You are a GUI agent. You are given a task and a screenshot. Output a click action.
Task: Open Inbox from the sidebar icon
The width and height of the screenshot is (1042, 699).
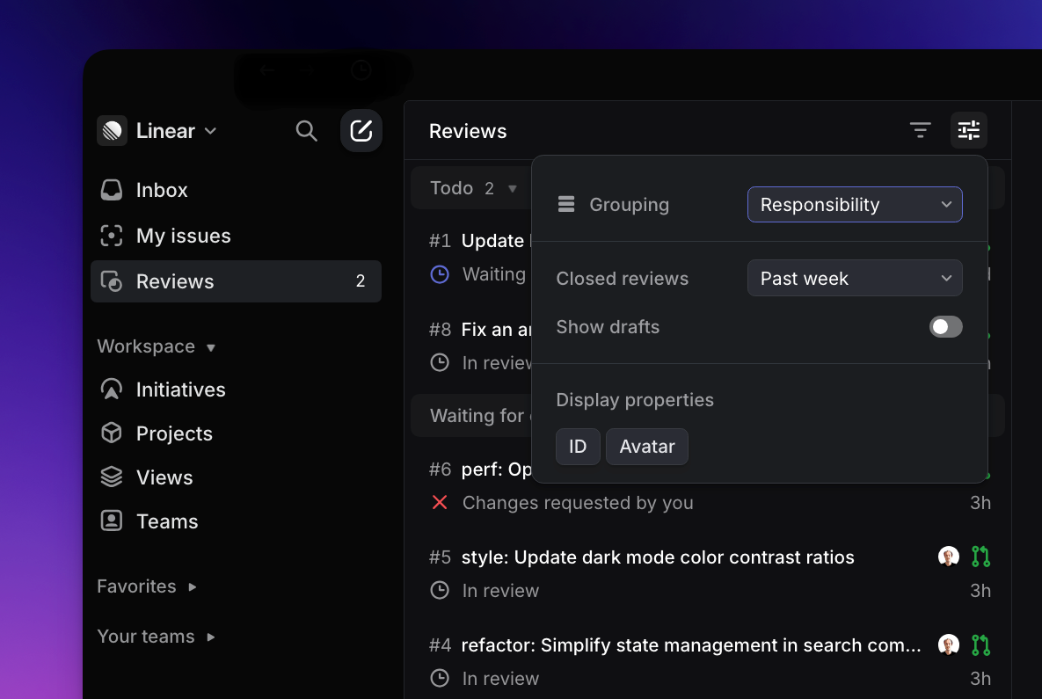pos(112,190)
